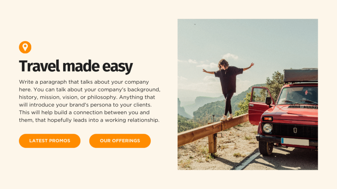Open the LATEST PROMOS button
337x189 pixels.
tap(50, 141)
